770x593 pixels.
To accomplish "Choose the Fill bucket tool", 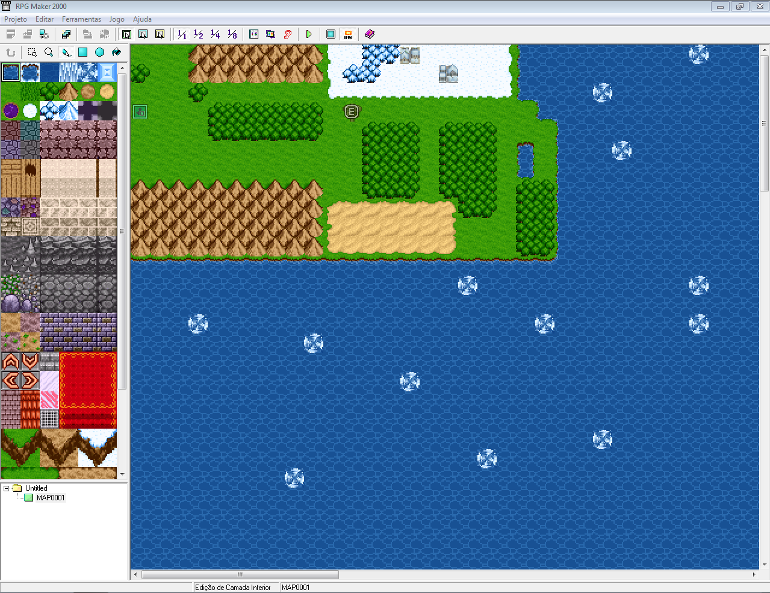I will (x=117, y=52).
